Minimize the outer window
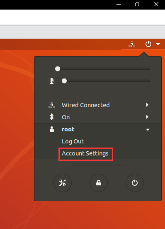The height and width of the screenshot is (229, 165). (x=119, y=5)
